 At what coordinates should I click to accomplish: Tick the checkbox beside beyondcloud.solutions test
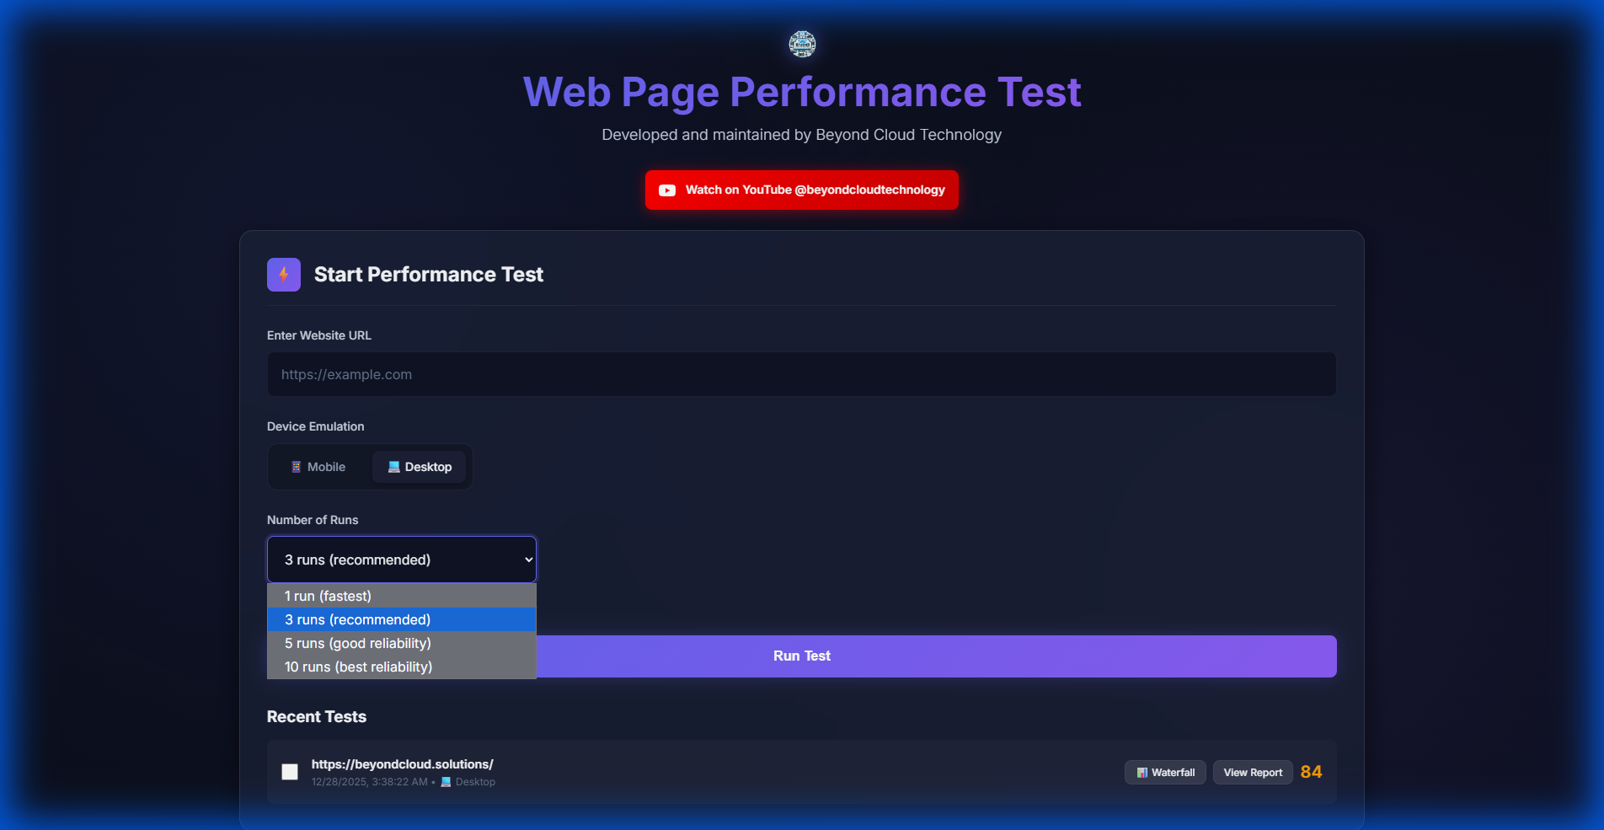click(x=290, y=772)
